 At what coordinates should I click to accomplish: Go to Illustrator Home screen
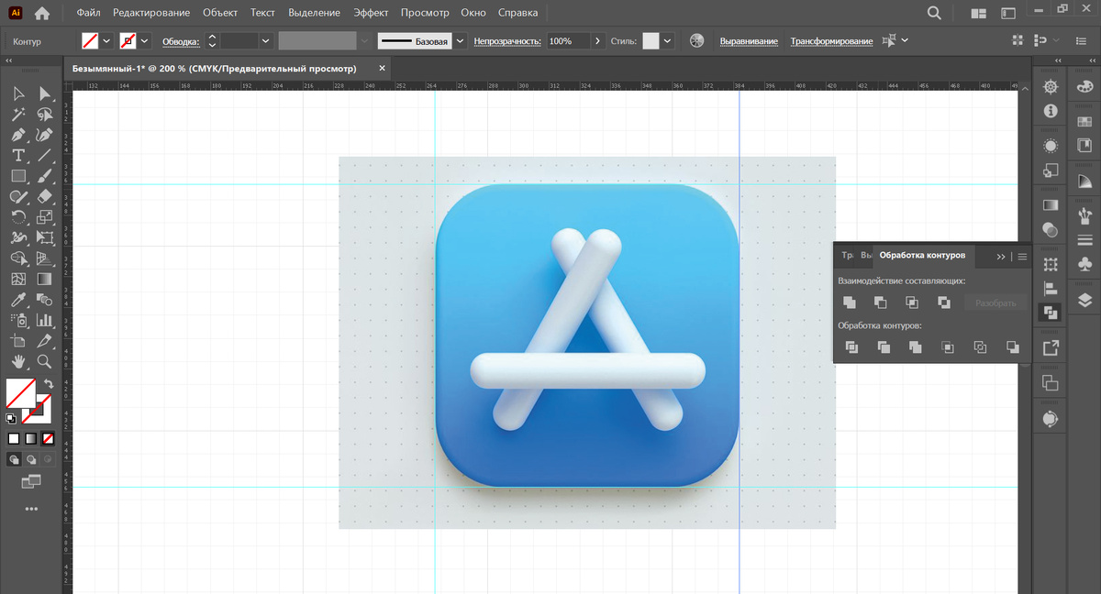coord(42,14)
